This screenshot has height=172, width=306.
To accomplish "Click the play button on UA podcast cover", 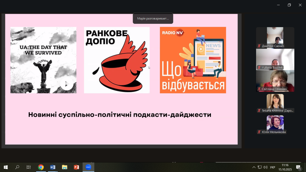I will tap(66, 85).
